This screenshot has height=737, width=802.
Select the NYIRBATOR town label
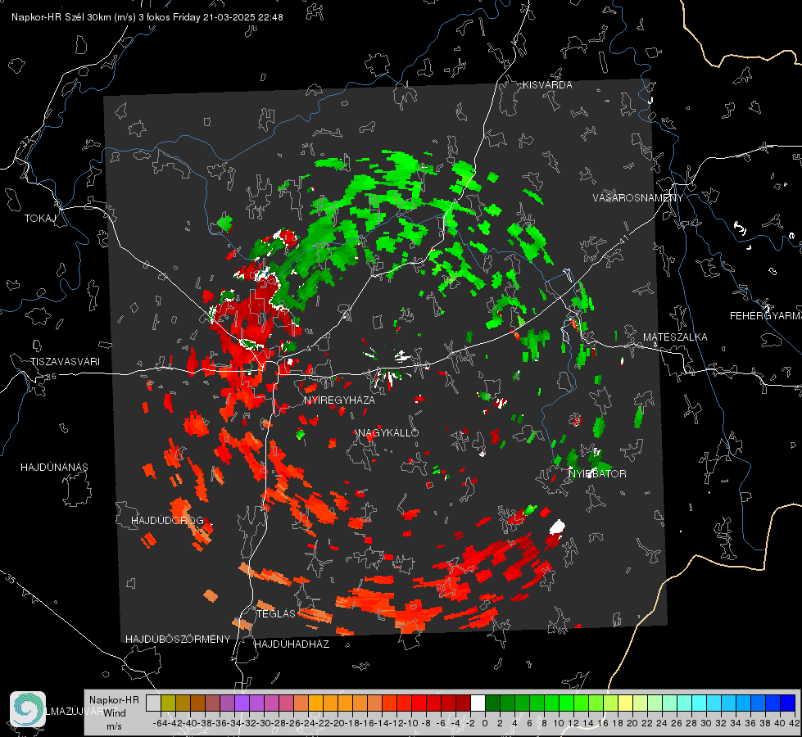[x=597, y=473]
